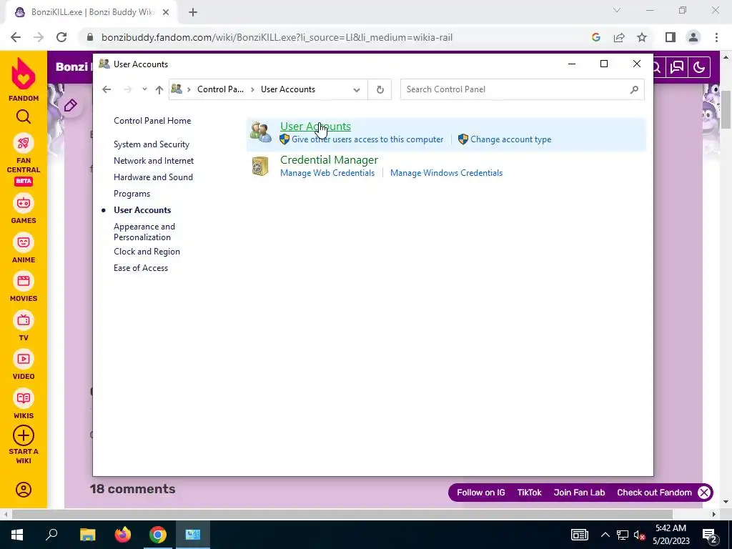This screenshot has width=732, height=549.
Task: Toggle dark mode moon icon
Action: [x=699, y=68]
